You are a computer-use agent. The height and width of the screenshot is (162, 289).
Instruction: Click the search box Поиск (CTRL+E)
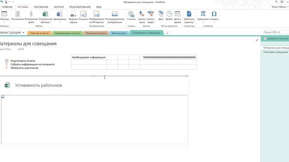click(x=276, y=32)
